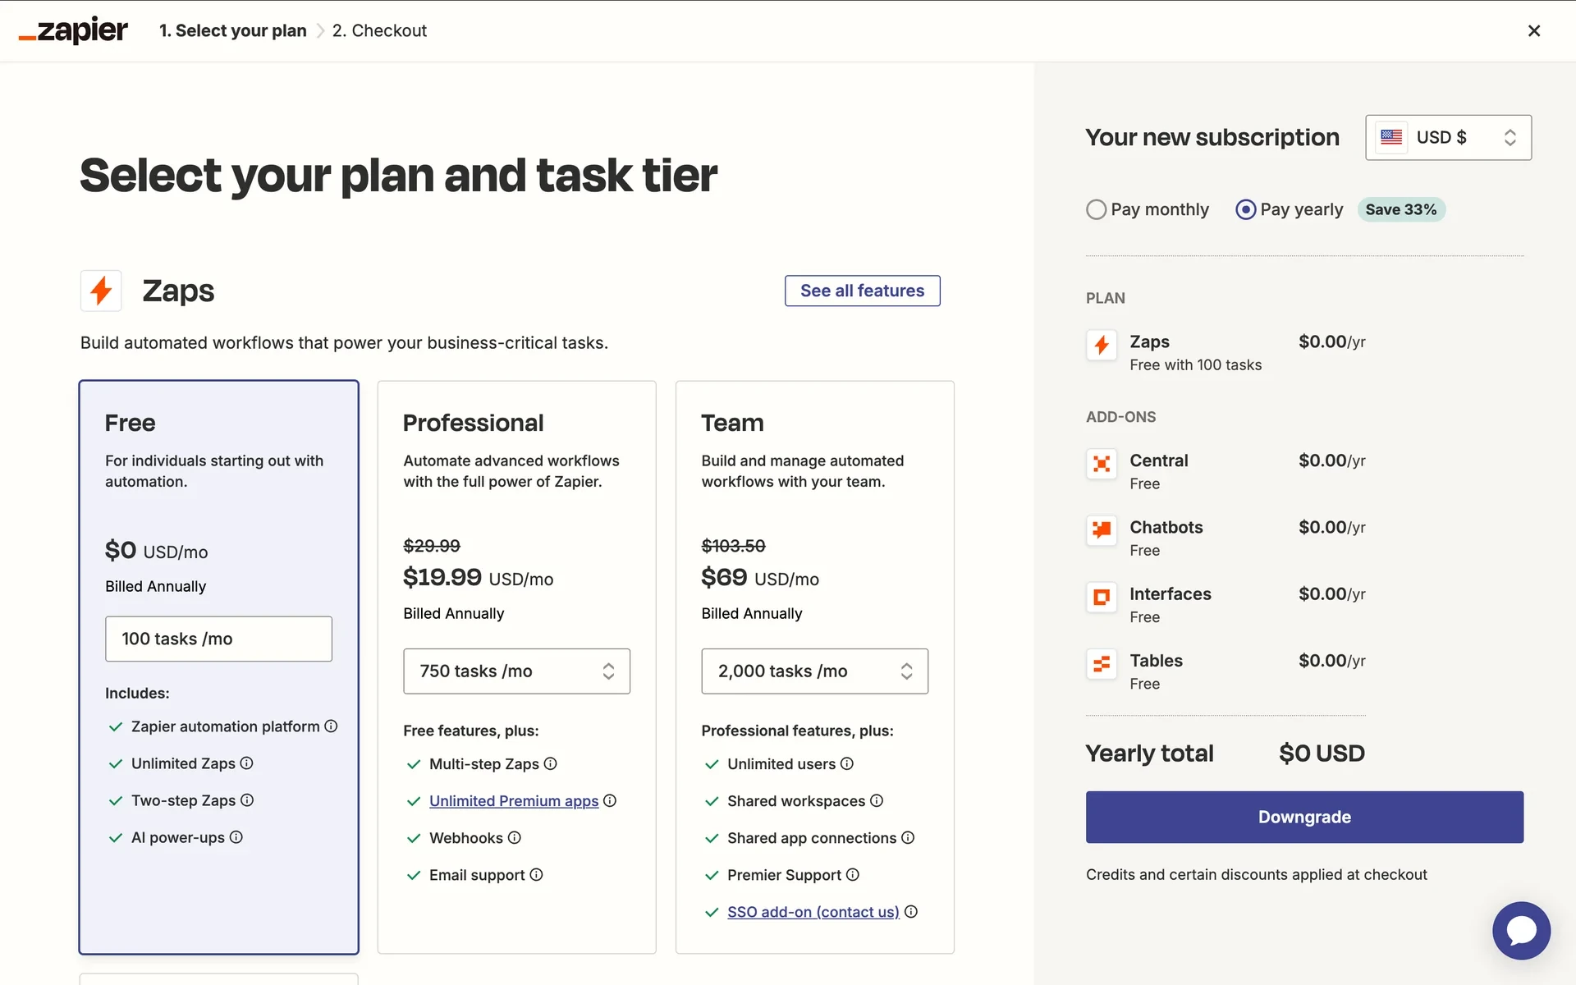1576x985 pixels.
Task: Show info for Unlimited Premium apps
Action: (x=610, y=800)
